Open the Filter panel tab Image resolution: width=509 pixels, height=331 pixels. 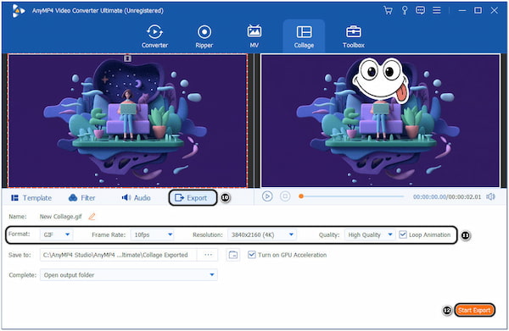(81, 198)
